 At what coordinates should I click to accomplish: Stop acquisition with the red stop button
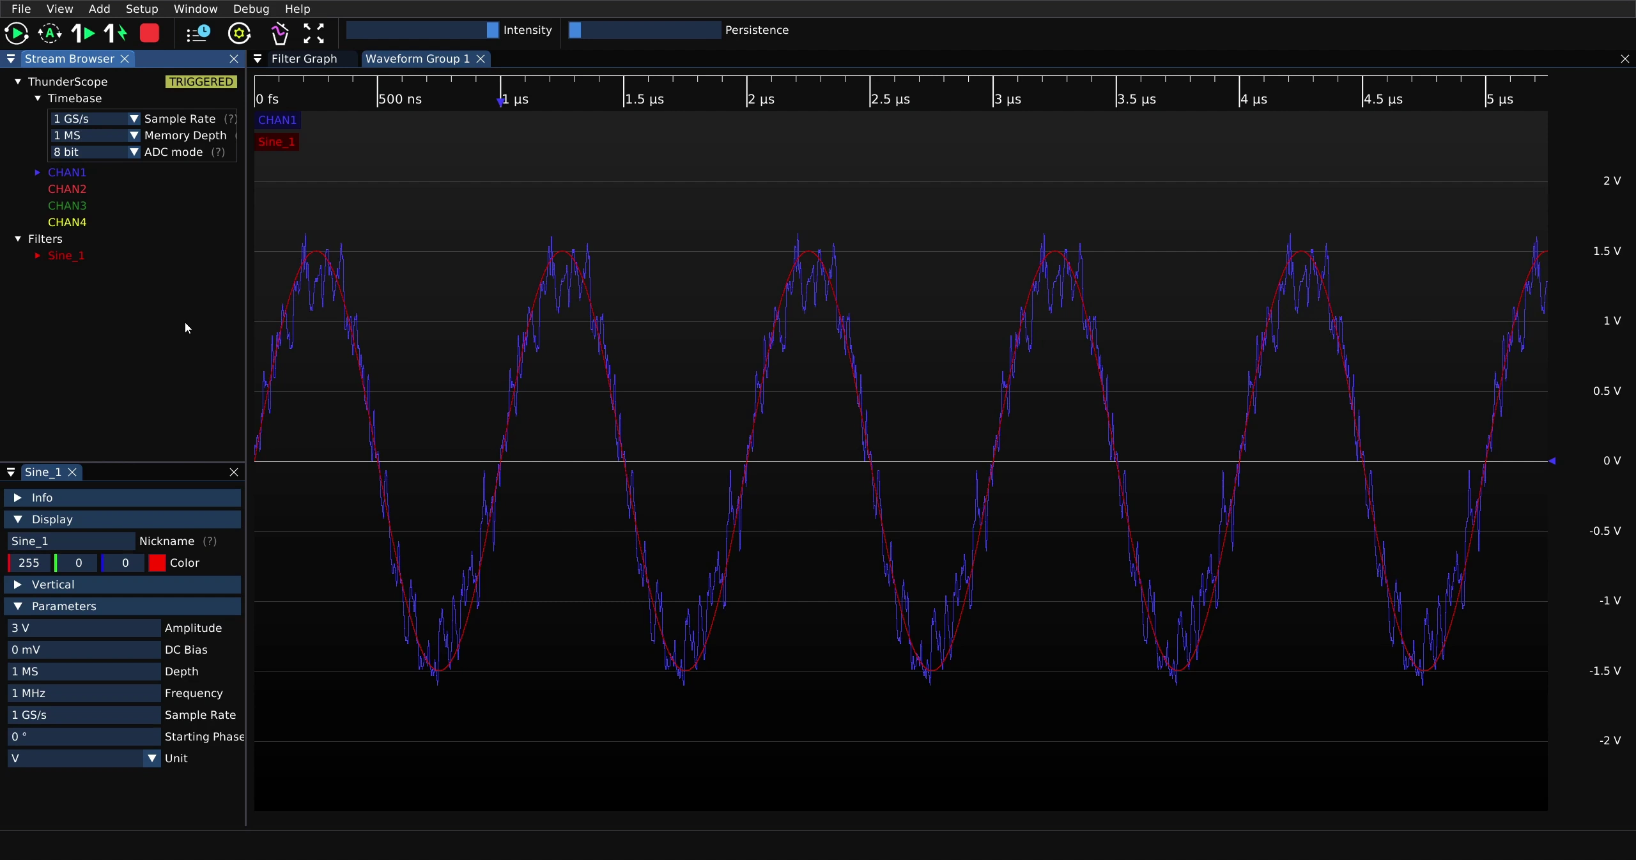tap(150, 33)
